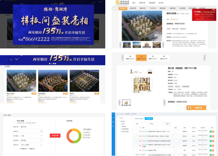
Task: Switch to the 户型介绍 tab on property page
Action: coord(153,8)
